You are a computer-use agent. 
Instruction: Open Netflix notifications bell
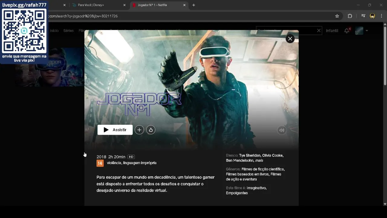click(347, 31)
